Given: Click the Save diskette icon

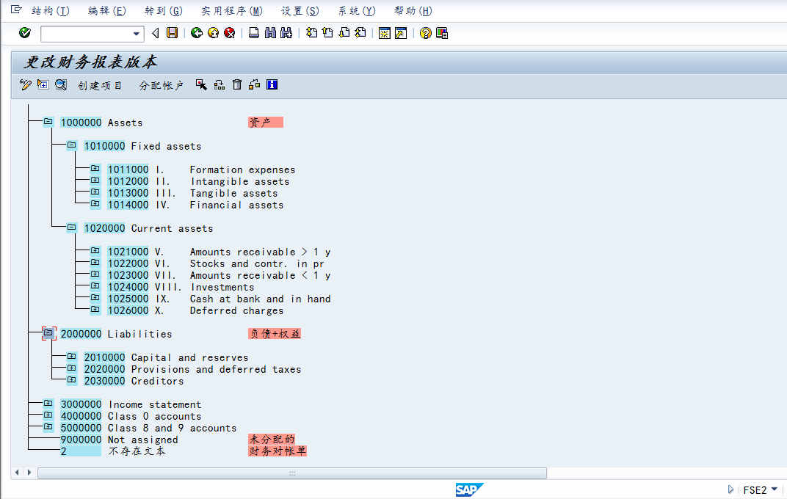Looking at the screenshot, I should (x=172, y=33).
